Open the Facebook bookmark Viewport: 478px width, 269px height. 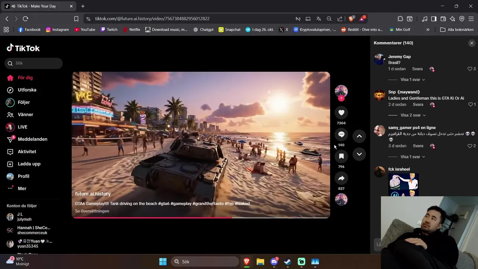[29, 30]
